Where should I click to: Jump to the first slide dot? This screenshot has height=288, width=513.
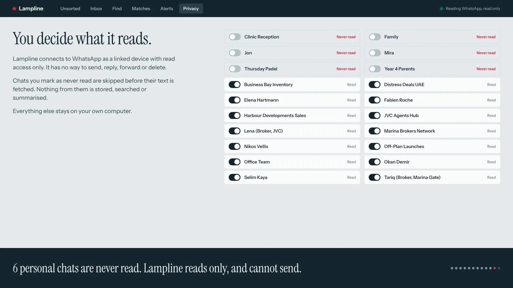tap(452, 268)
